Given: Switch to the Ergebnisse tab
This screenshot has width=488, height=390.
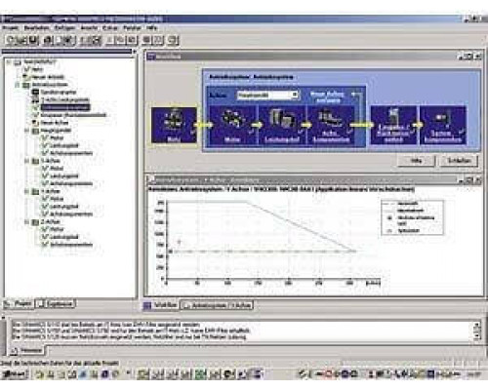Looking at the screenshot, I should (x=56, y=304).
